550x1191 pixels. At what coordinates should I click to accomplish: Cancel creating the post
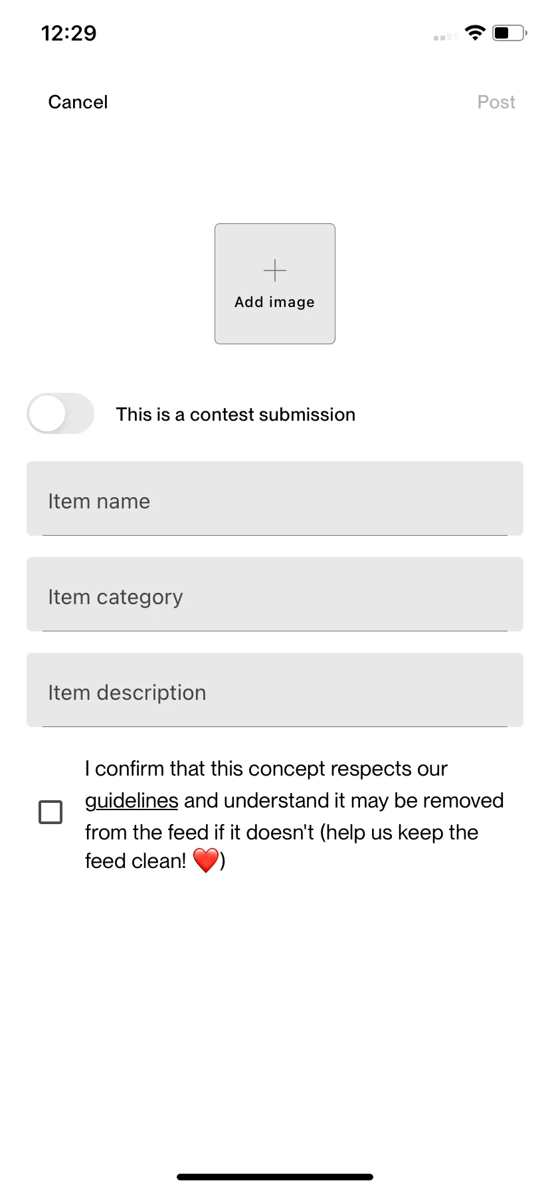coord(78,102)
